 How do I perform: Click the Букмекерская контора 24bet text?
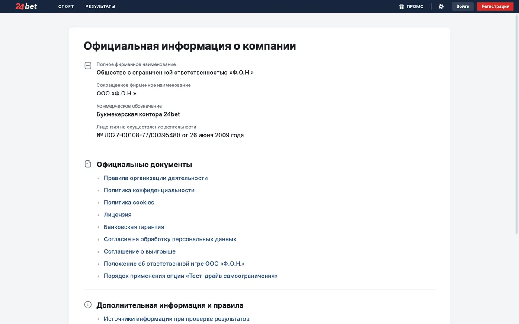138,114
